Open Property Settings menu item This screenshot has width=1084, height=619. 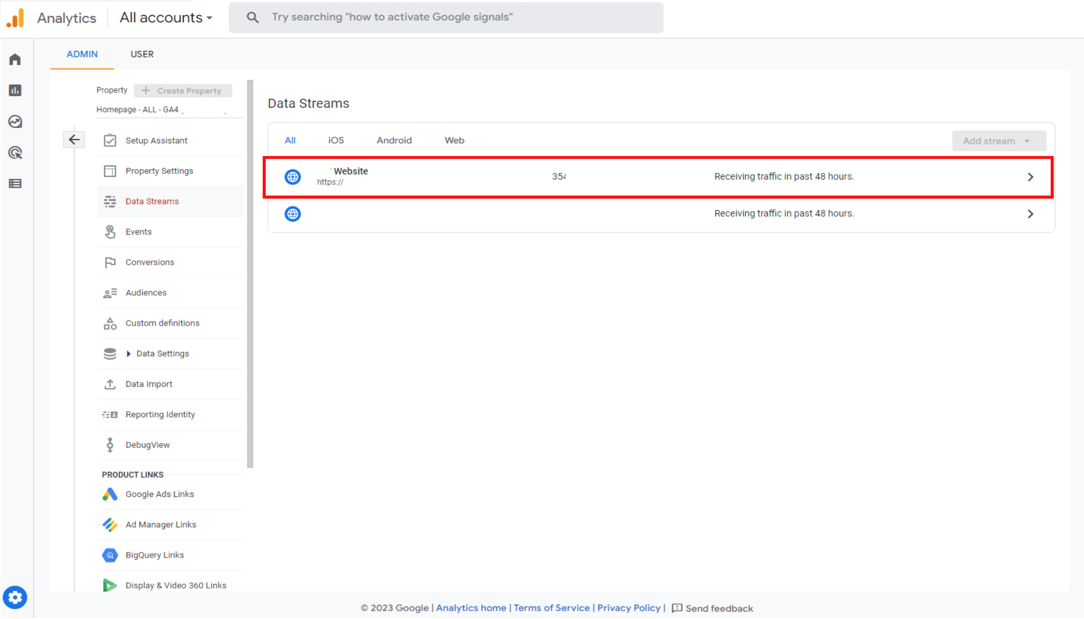click(x=170, y=171)
